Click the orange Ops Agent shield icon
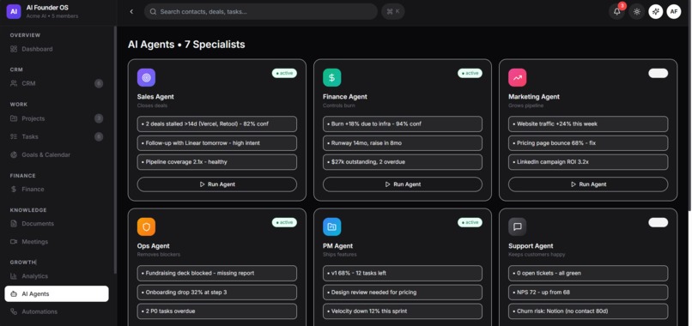 click(x=146, y=226)
